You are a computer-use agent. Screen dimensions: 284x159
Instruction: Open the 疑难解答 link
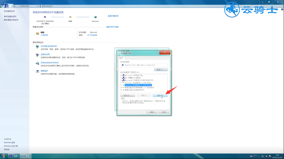tap(44, 71)
